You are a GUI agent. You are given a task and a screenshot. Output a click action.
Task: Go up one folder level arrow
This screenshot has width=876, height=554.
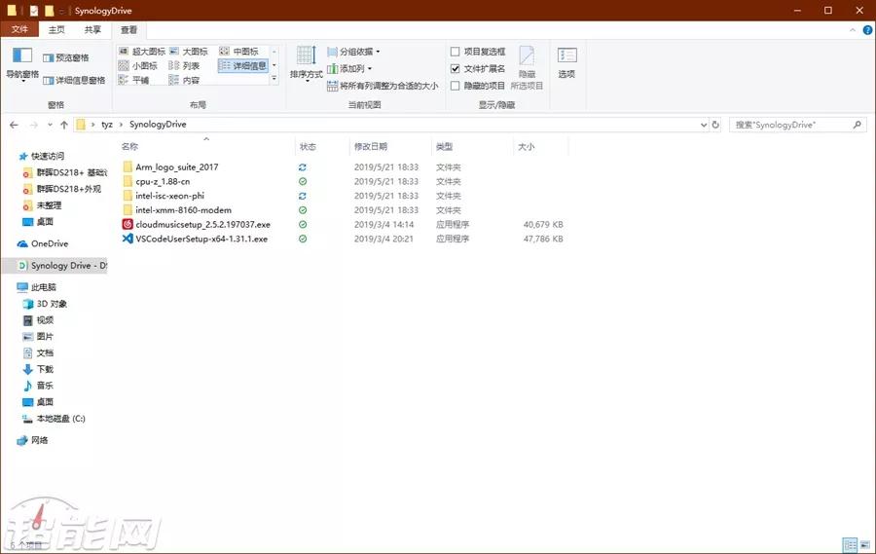[63, 125]
